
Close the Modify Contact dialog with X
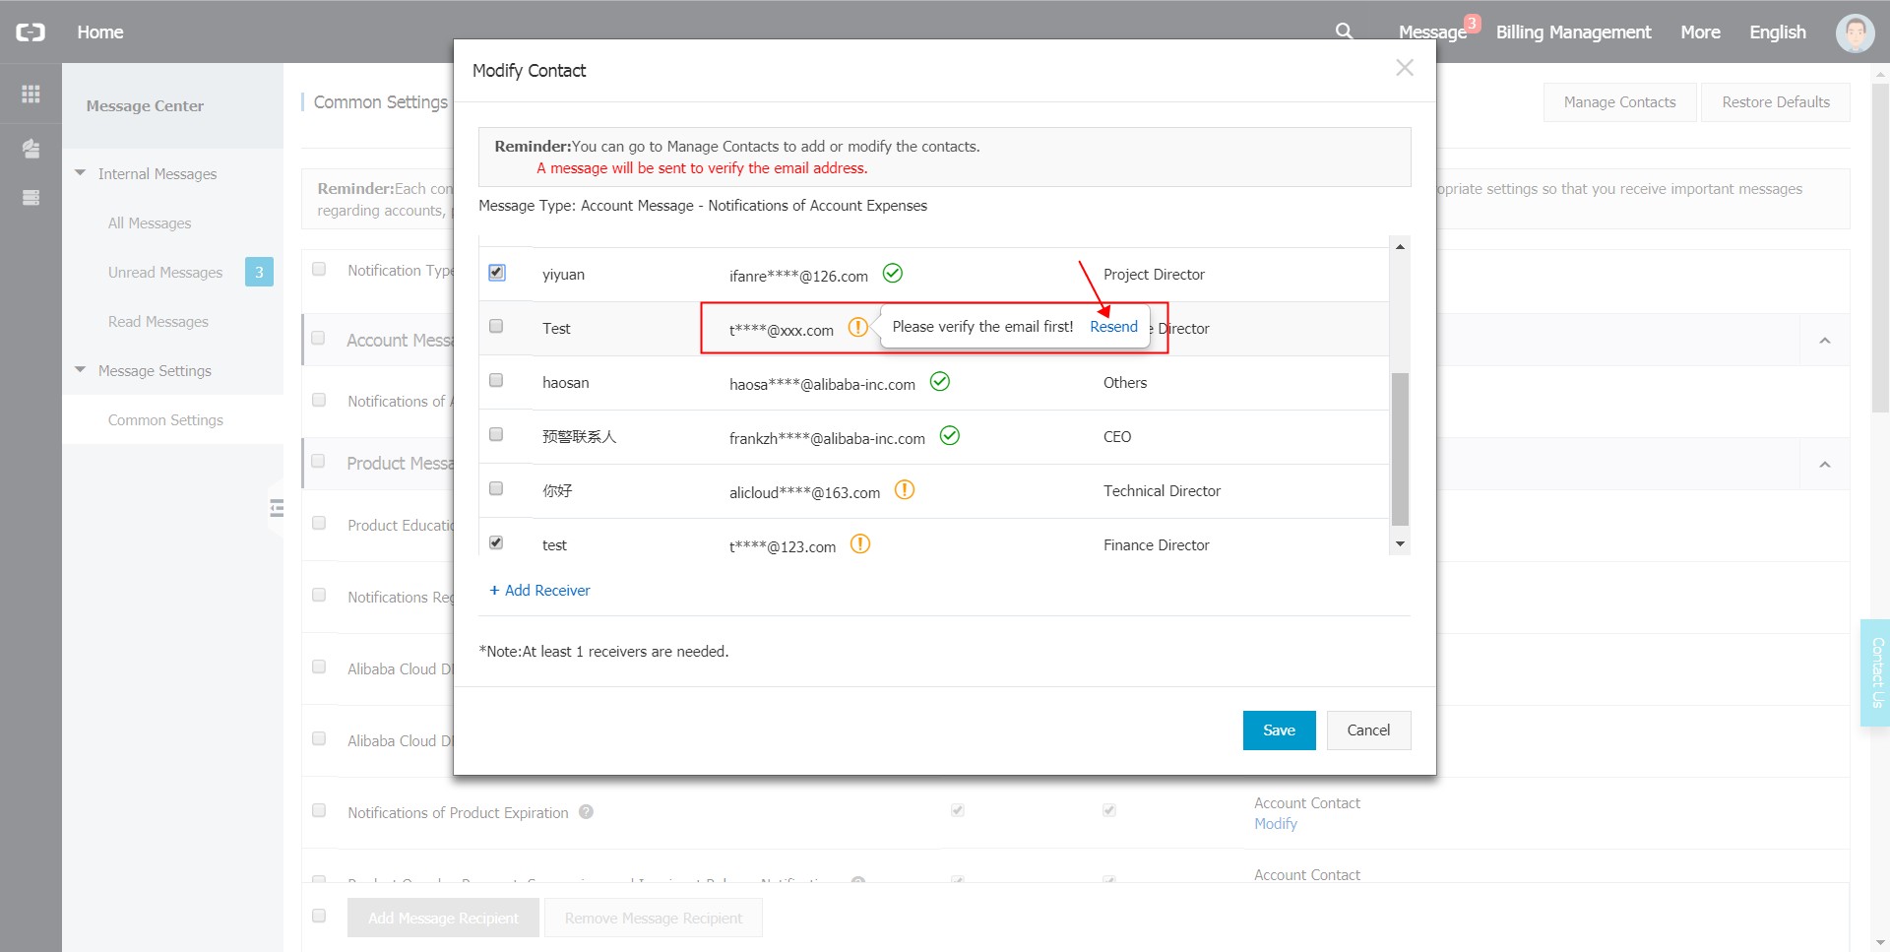[1405, 68]
